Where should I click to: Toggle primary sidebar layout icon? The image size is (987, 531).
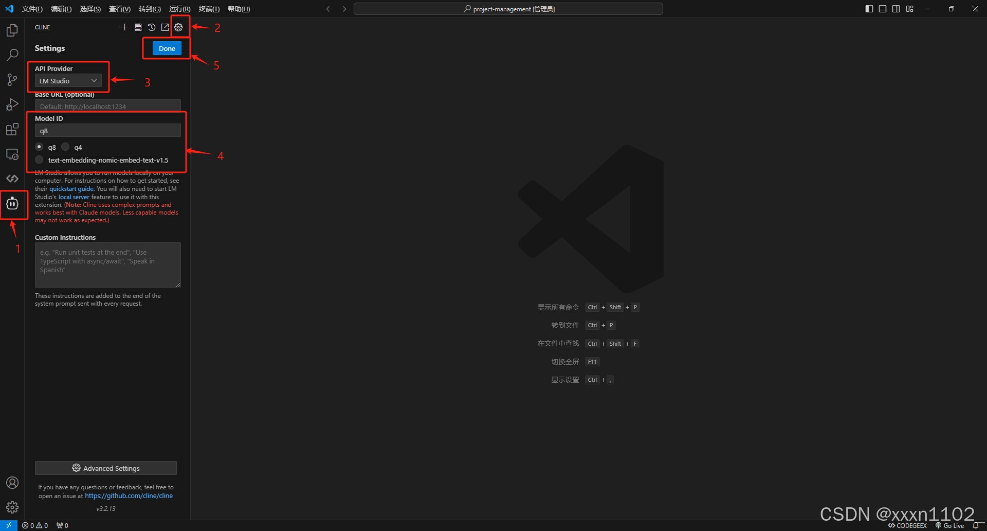[x=869, y=9]
